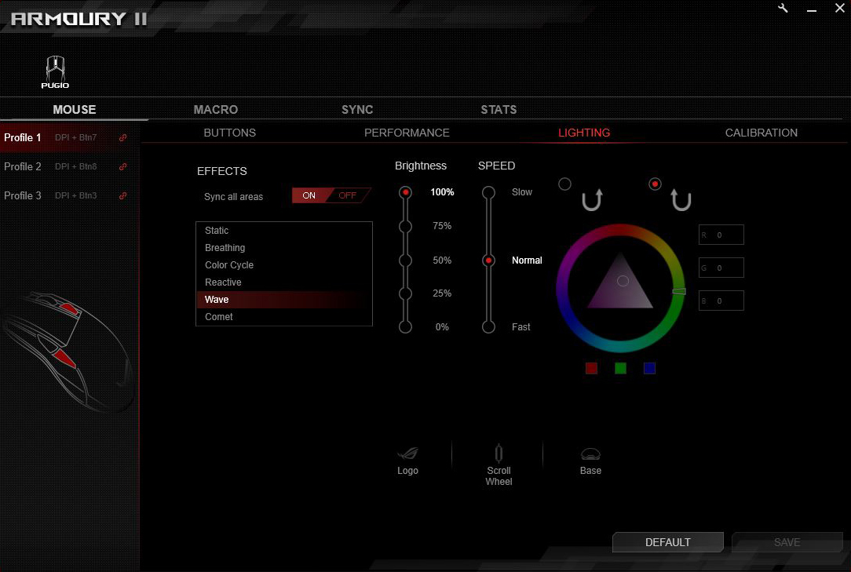Select the left wave direction radio button
This screenshot has height=572, width=851.
coord(565,184)
